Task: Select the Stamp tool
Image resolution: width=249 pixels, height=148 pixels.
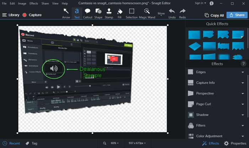Action: (x=109, y=13)
